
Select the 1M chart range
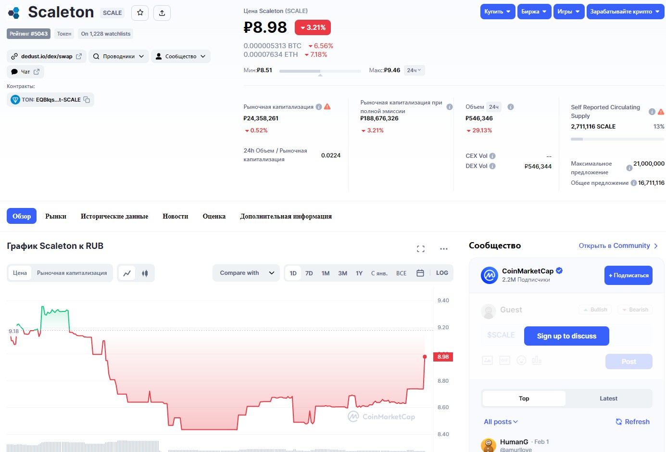coord(326,273)
